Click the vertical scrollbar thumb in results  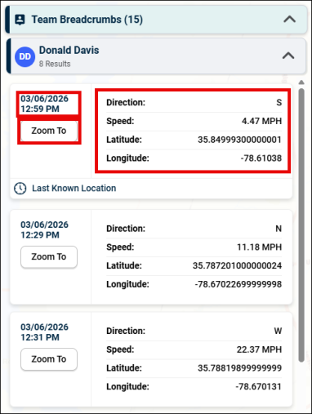click(301, 225)
